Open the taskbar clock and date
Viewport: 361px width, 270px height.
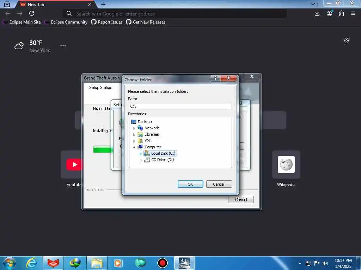(343, 263)
